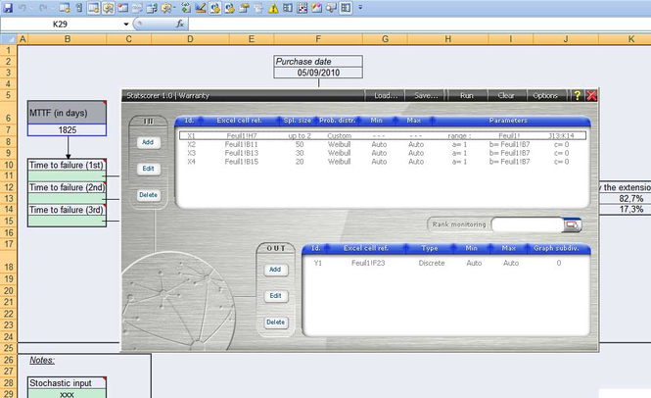The image size is (651, 398).
Task: Click the checkered grid toolbar icon
Action: (x=302, y=8)
